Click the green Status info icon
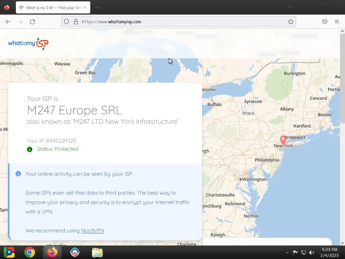The width and height of the screenshot is (345, 259). coord(30,149)
